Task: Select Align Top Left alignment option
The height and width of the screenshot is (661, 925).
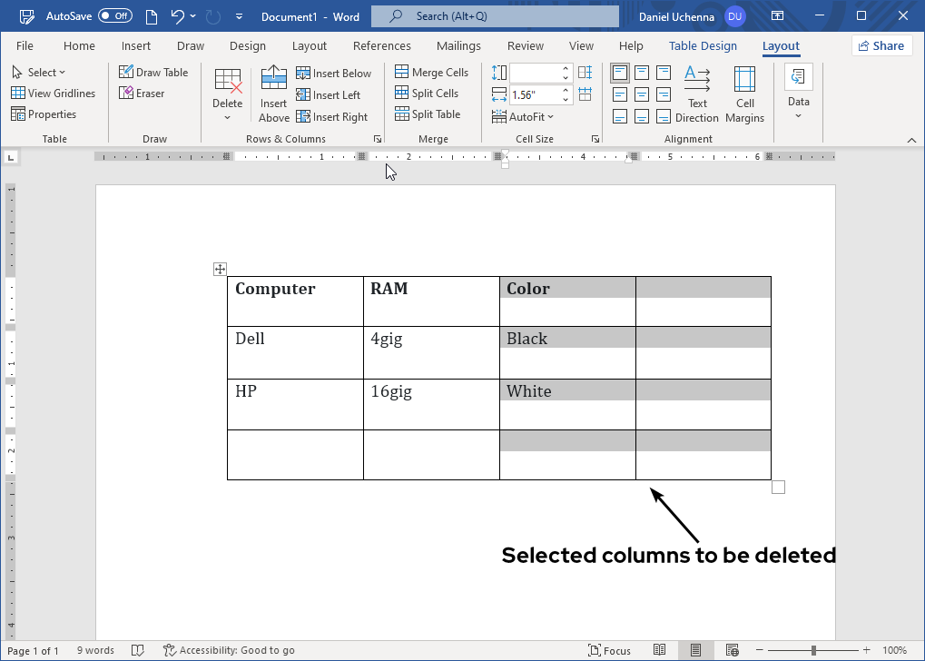Action: 620,73
